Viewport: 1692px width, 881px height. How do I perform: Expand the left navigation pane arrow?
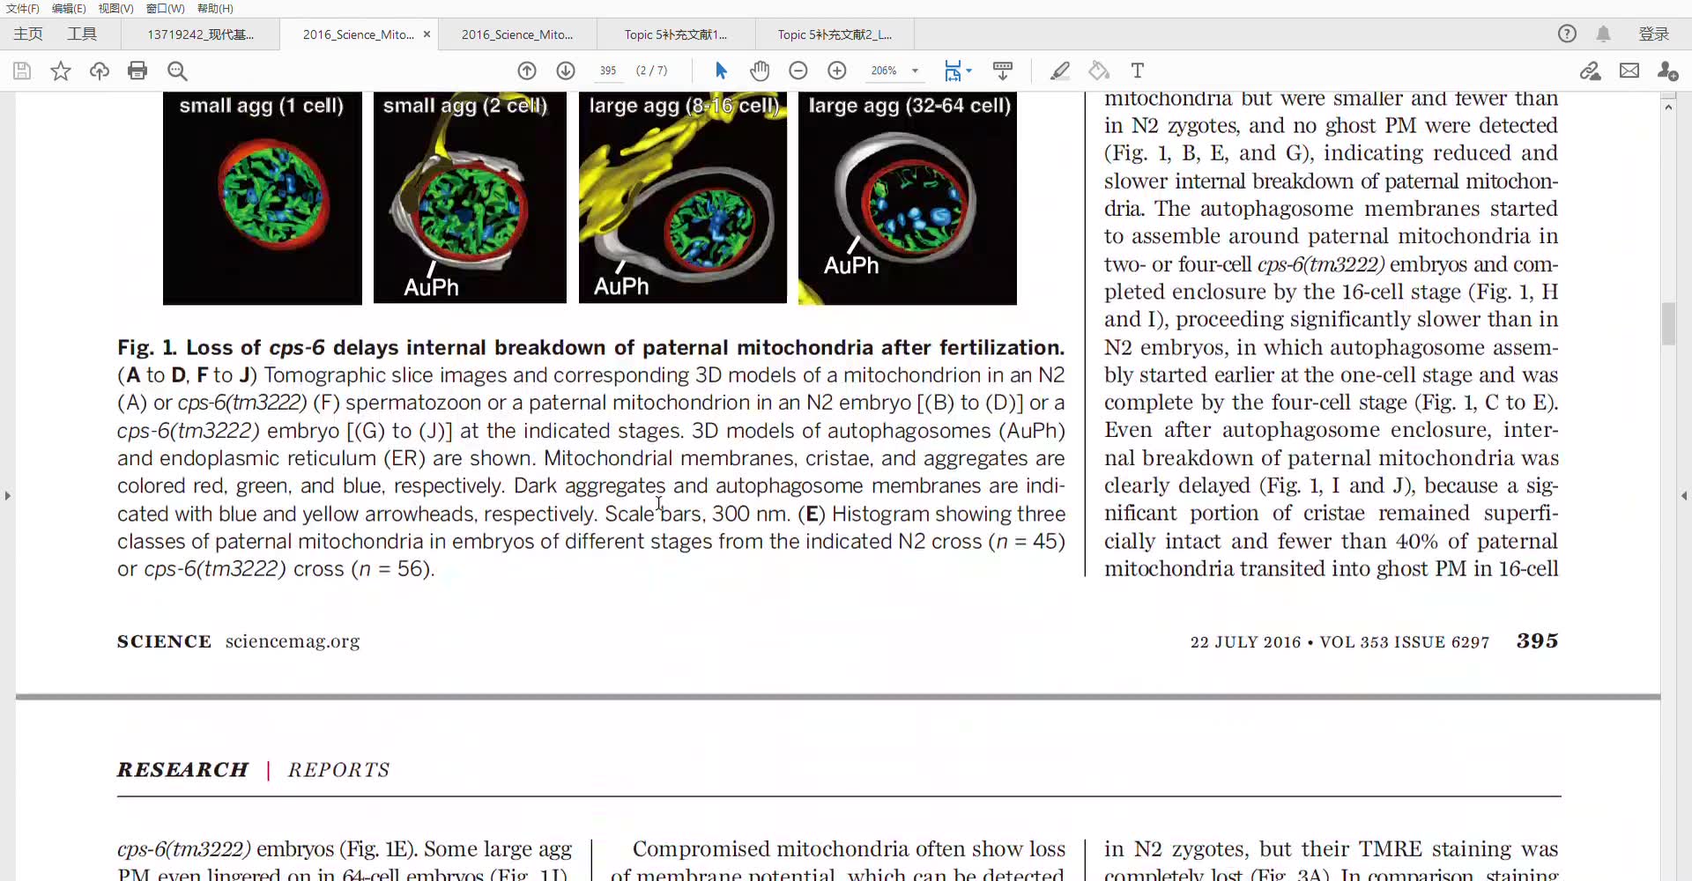click(x=7, y=495)
